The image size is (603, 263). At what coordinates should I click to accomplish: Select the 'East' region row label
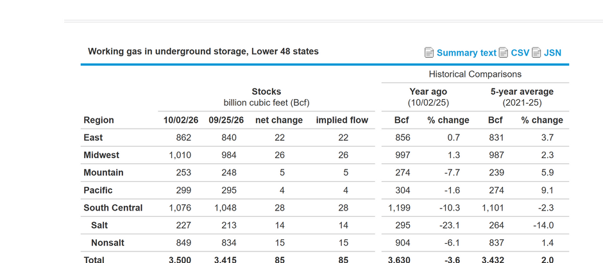pos(93,138)
